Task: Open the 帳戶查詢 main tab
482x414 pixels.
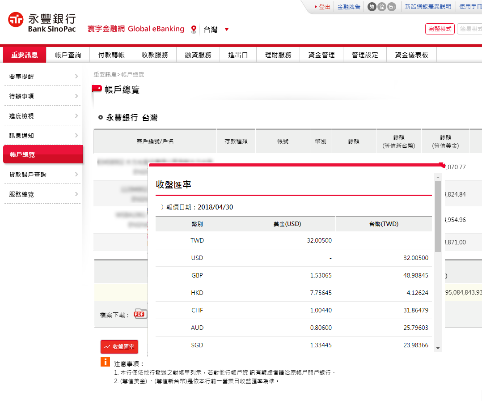Action: click(x=68, y=55)
